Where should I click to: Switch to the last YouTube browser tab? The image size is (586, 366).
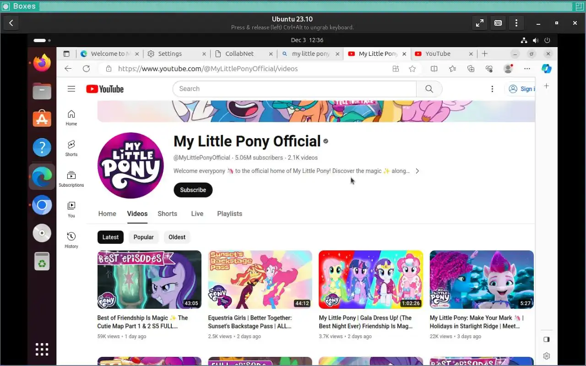point(444,54)
